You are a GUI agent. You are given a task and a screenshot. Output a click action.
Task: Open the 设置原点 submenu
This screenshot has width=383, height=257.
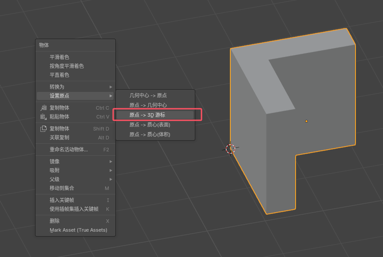(75, 96)
